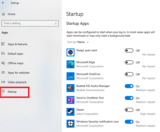Image resolution: width=160 pixels, height=132 pixels.
Task: Click the Video playback camera icon
Action: click(x=3, y=82)
